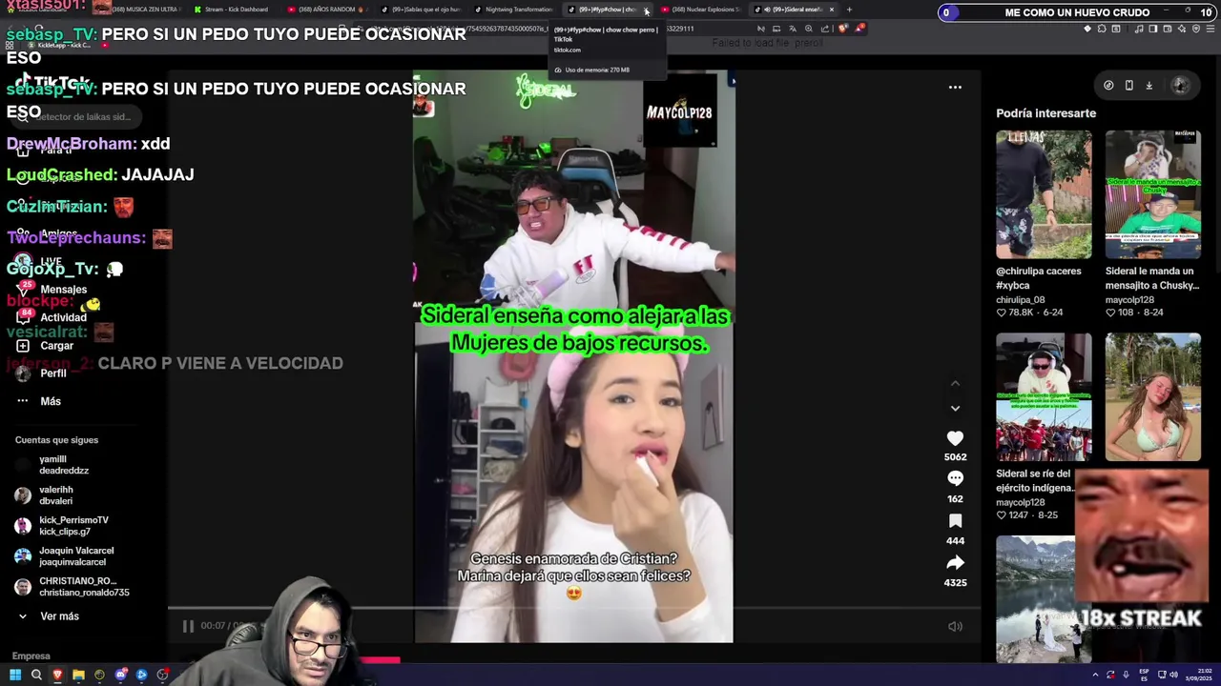Share the video with arrow icon

(x=955, y=562)
